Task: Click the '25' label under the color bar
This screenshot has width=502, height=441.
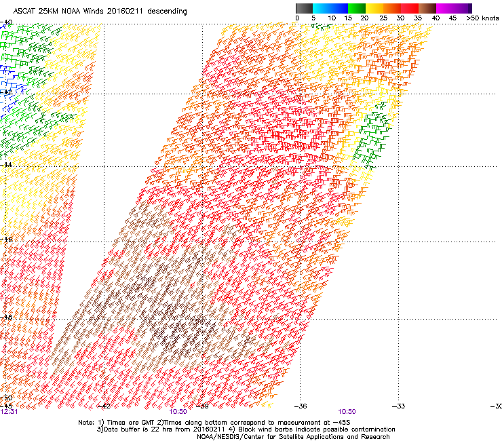Action: pos(383,18)
